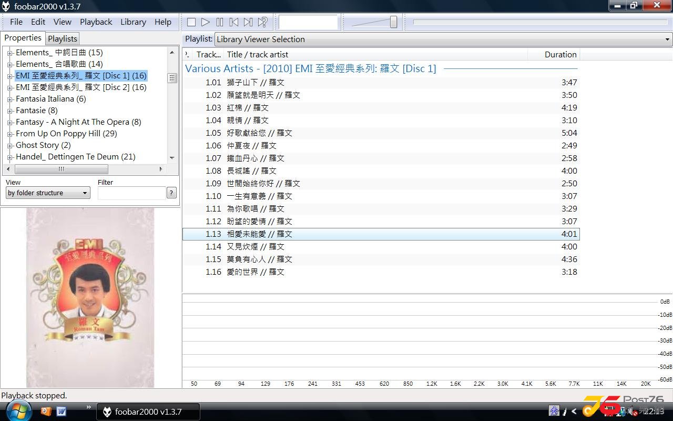The image size is (673, 421).
Task: Select track 1.10 一生有意義
Action: [x=381, y=196]
